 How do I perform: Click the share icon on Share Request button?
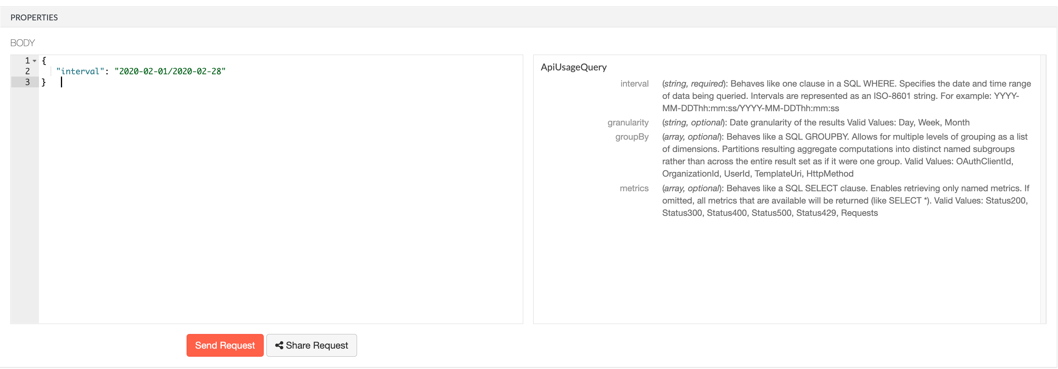279,345
